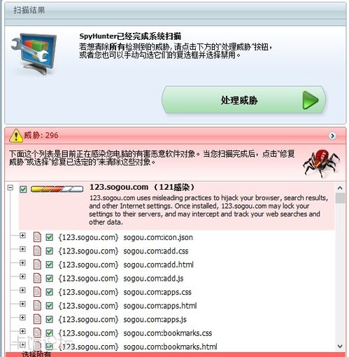
Task: Expand the sogou.com:apps.js entry
Action: (22, 318)
